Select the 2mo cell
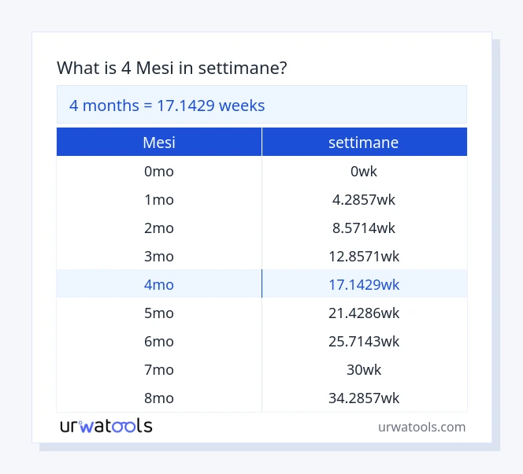This screenshot has width=523, height=474. point(159,228)
